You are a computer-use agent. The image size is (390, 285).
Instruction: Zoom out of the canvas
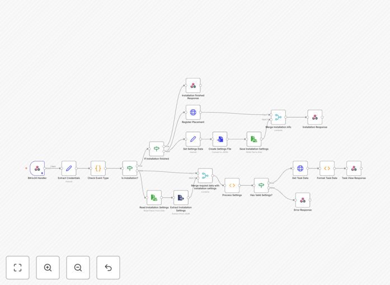(x=78, y=268)
